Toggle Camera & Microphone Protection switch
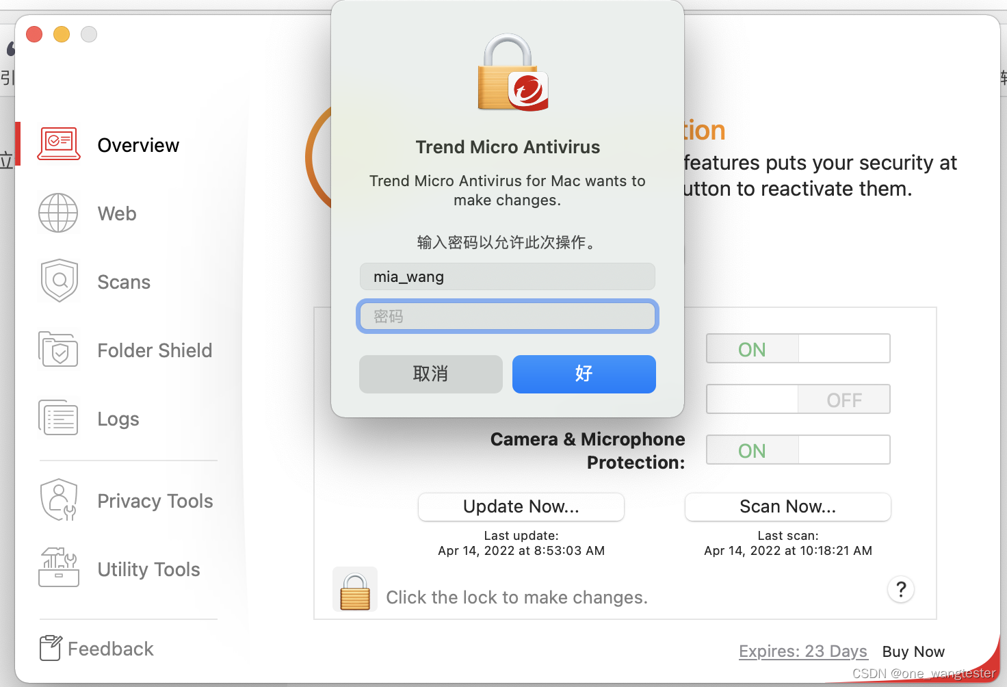This screenshot has width=1007, height=687. click(x=798, y=450)
